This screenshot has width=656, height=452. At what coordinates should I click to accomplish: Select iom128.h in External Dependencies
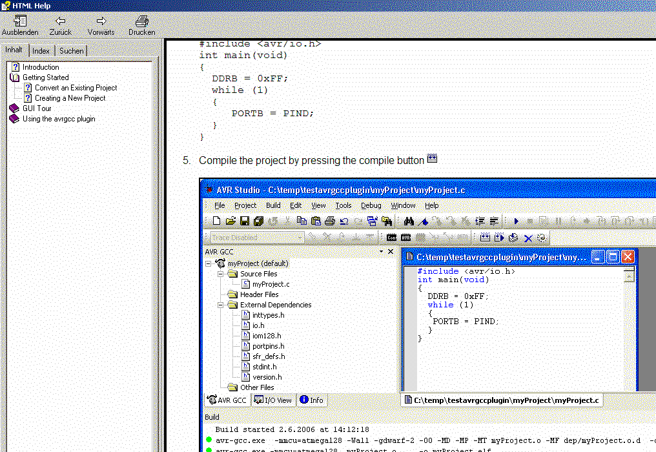267,336
